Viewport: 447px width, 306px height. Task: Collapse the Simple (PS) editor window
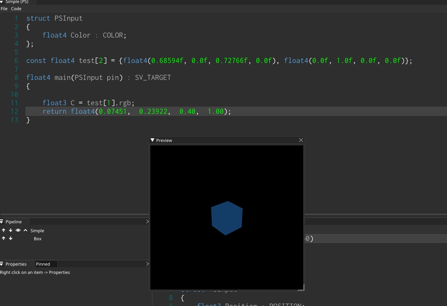[x=2, y=2]
